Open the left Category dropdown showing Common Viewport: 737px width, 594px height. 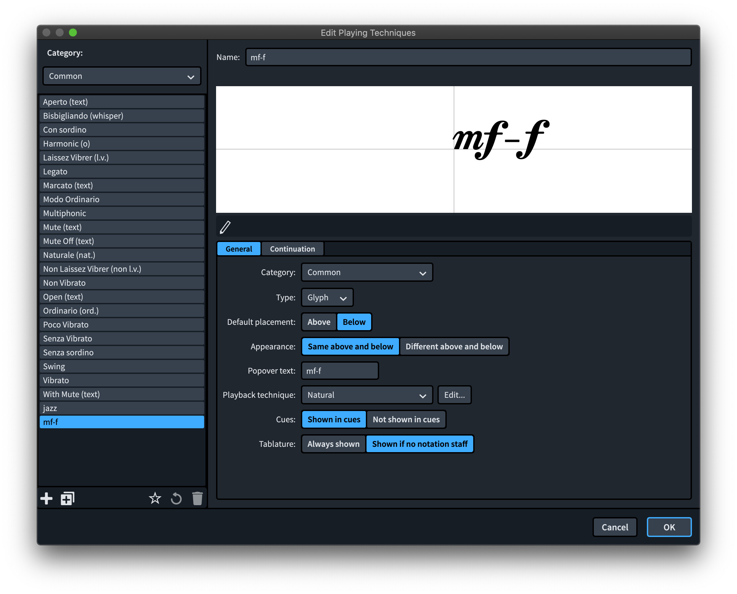pos(122,76)
